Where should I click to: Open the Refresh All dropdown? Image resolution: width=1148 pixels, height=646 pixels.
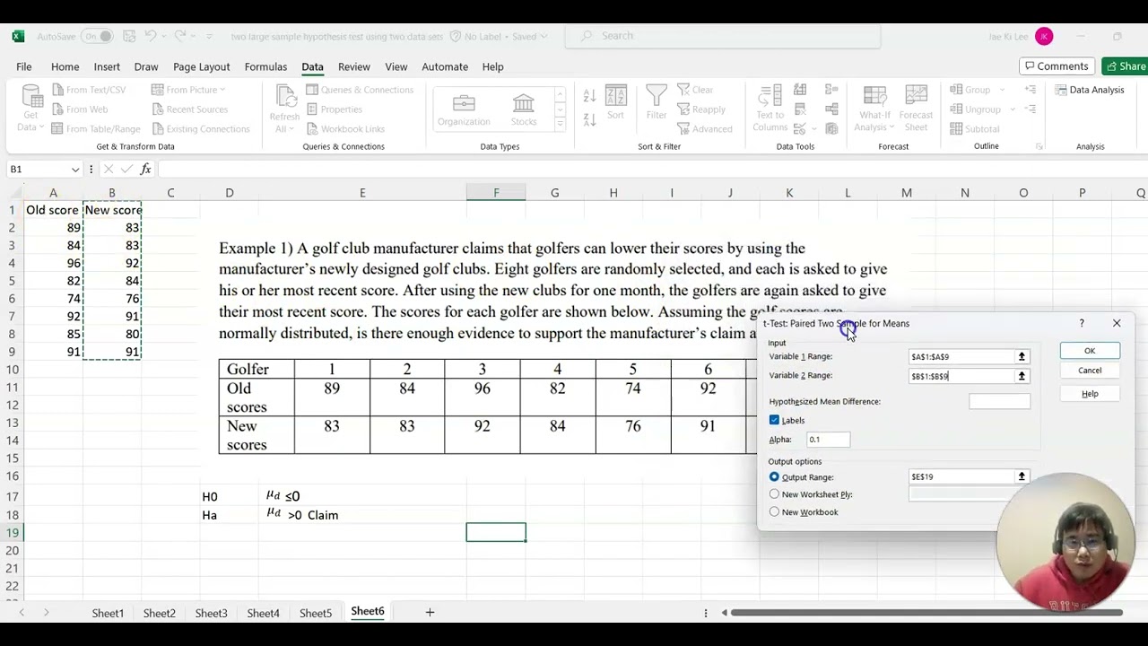click(284, 109)
